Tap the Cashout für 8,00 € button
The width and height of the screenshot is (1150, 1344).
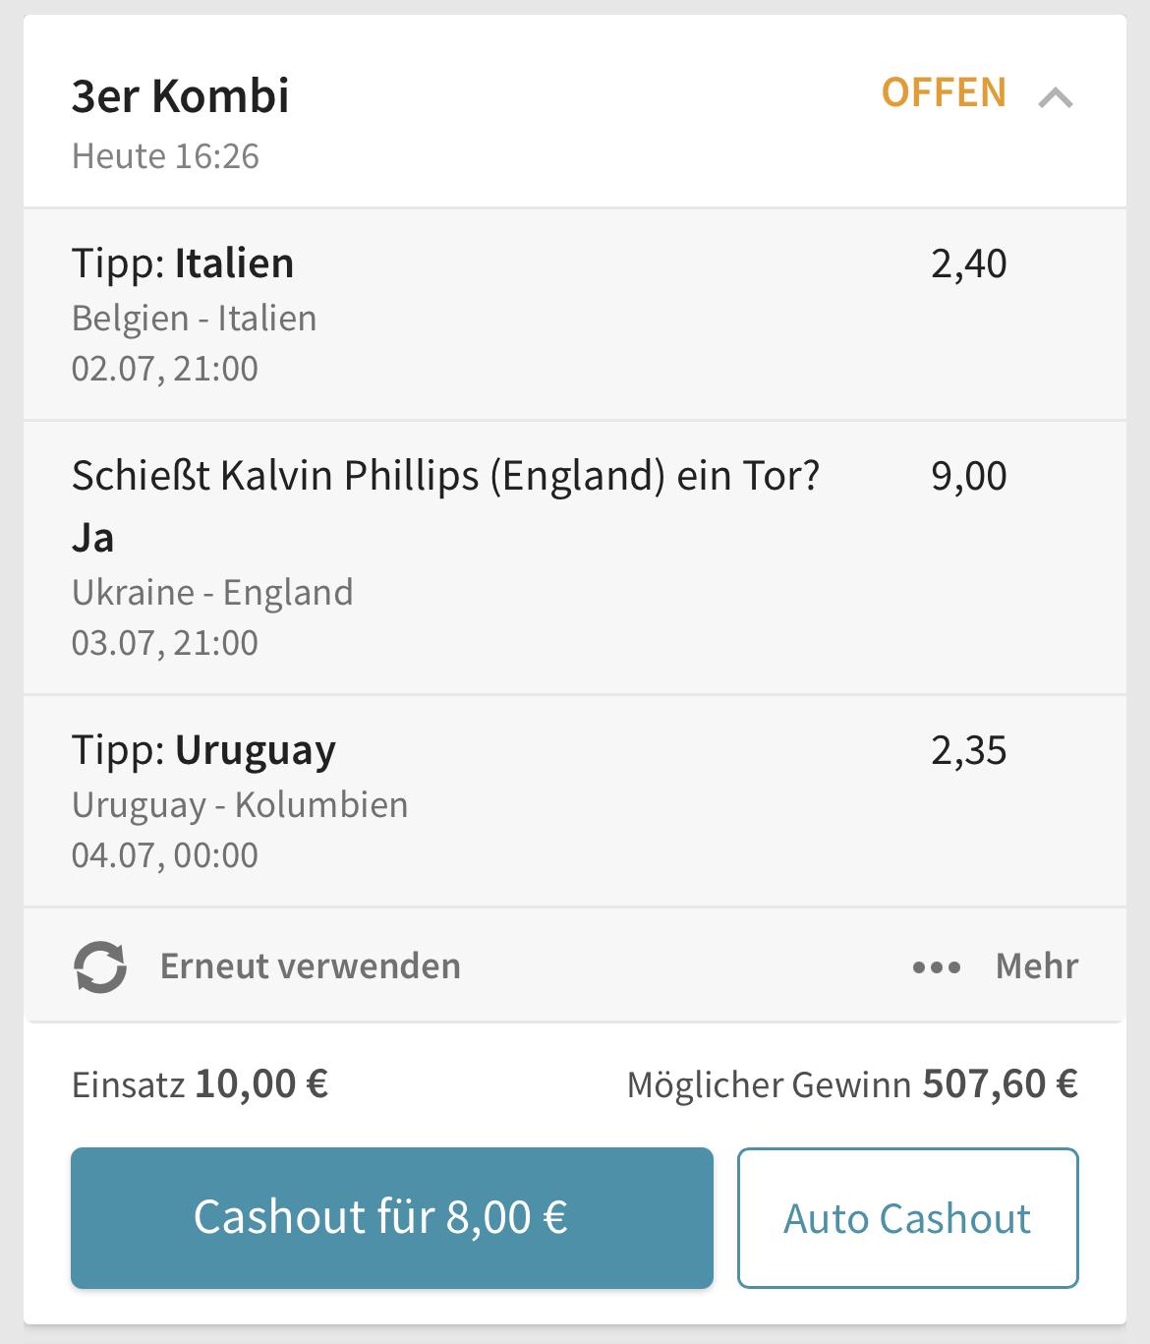click(x=392, y=1217)
